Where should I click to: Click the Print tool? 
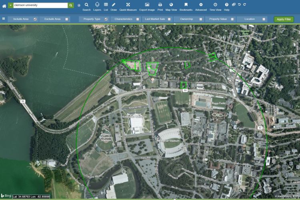click(x=160, y=7)
